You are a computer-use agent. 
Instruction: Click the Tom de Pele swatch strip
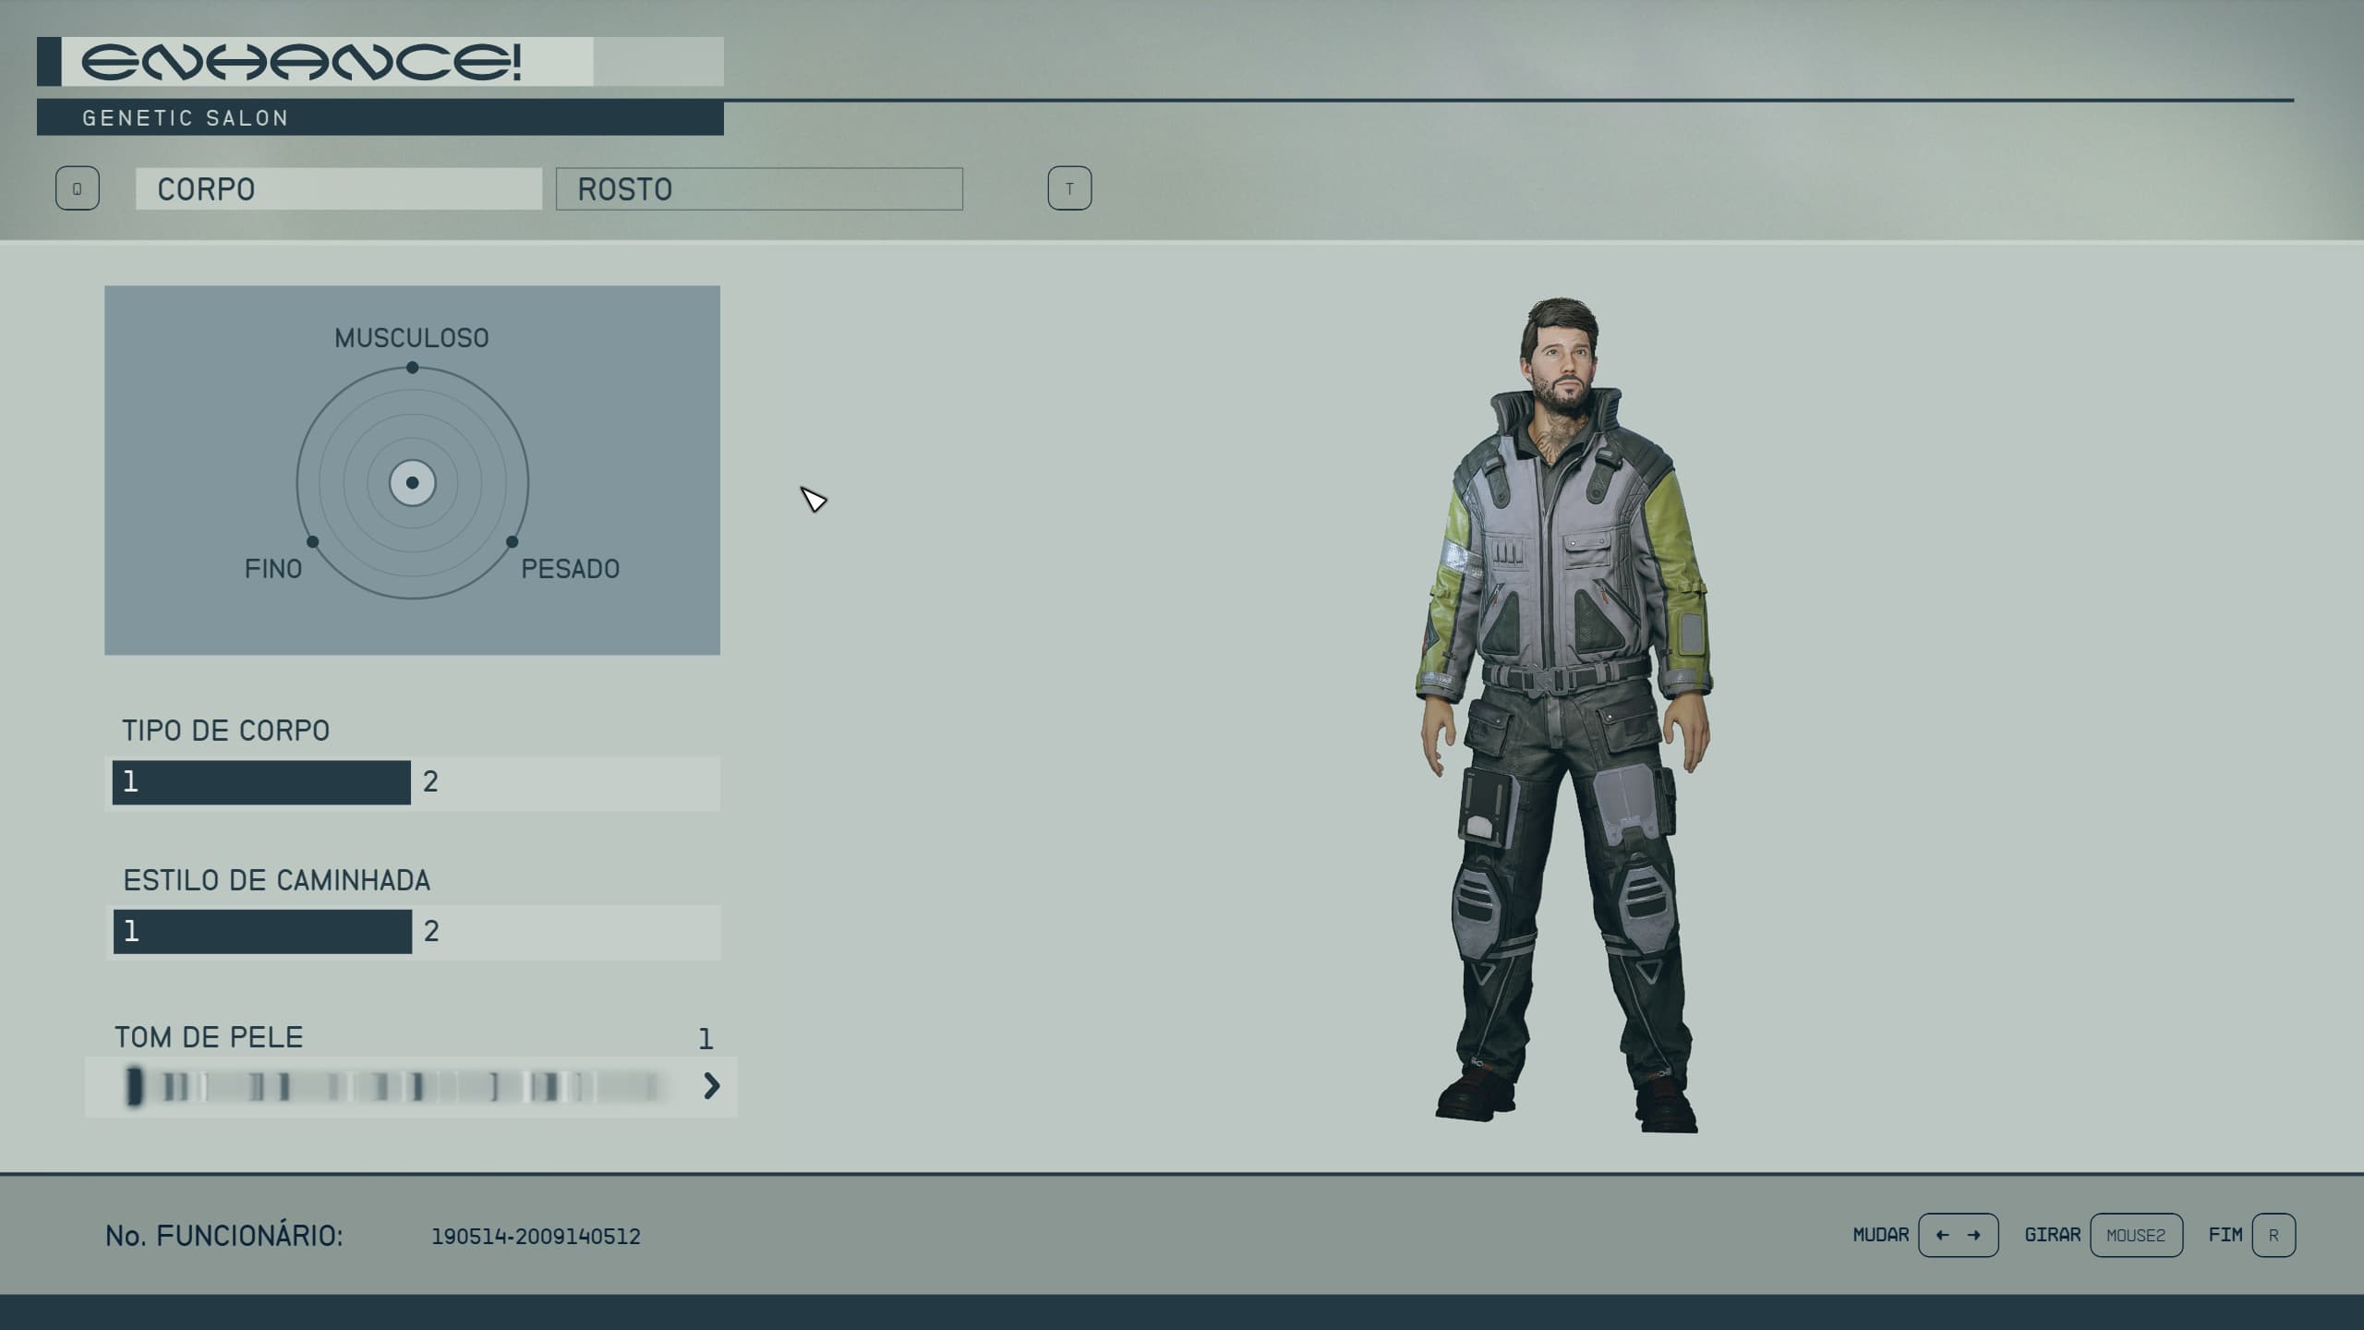click(x=395, y=1086)
